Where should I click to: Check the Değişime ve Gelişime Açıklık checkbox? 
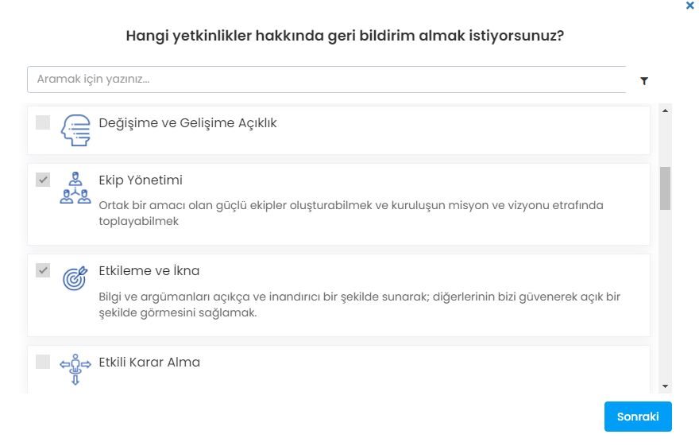click(x=43, y=122)
